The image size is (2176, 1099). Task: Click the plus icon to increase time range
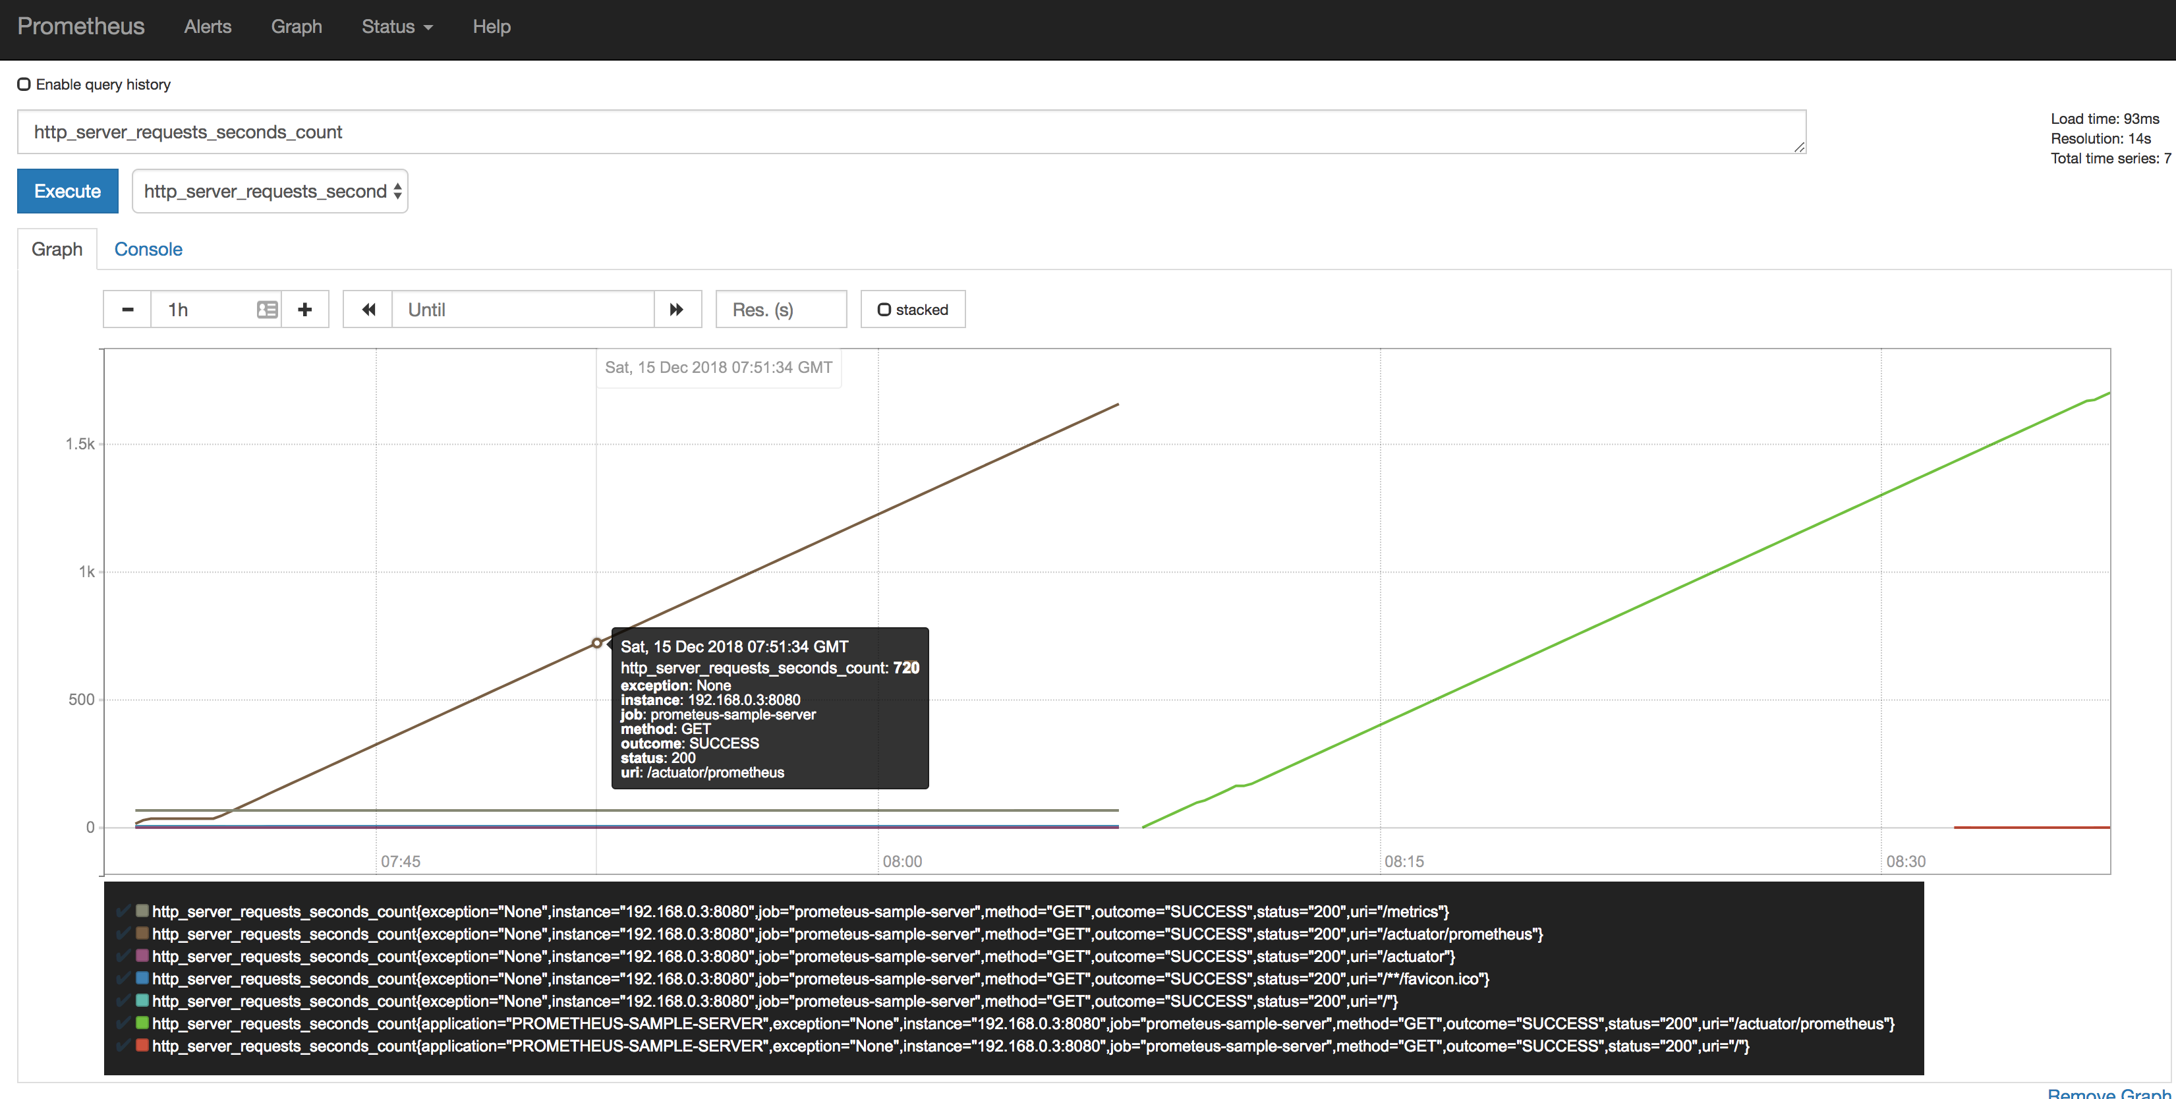pyautogui.click(x=305, y=310)
